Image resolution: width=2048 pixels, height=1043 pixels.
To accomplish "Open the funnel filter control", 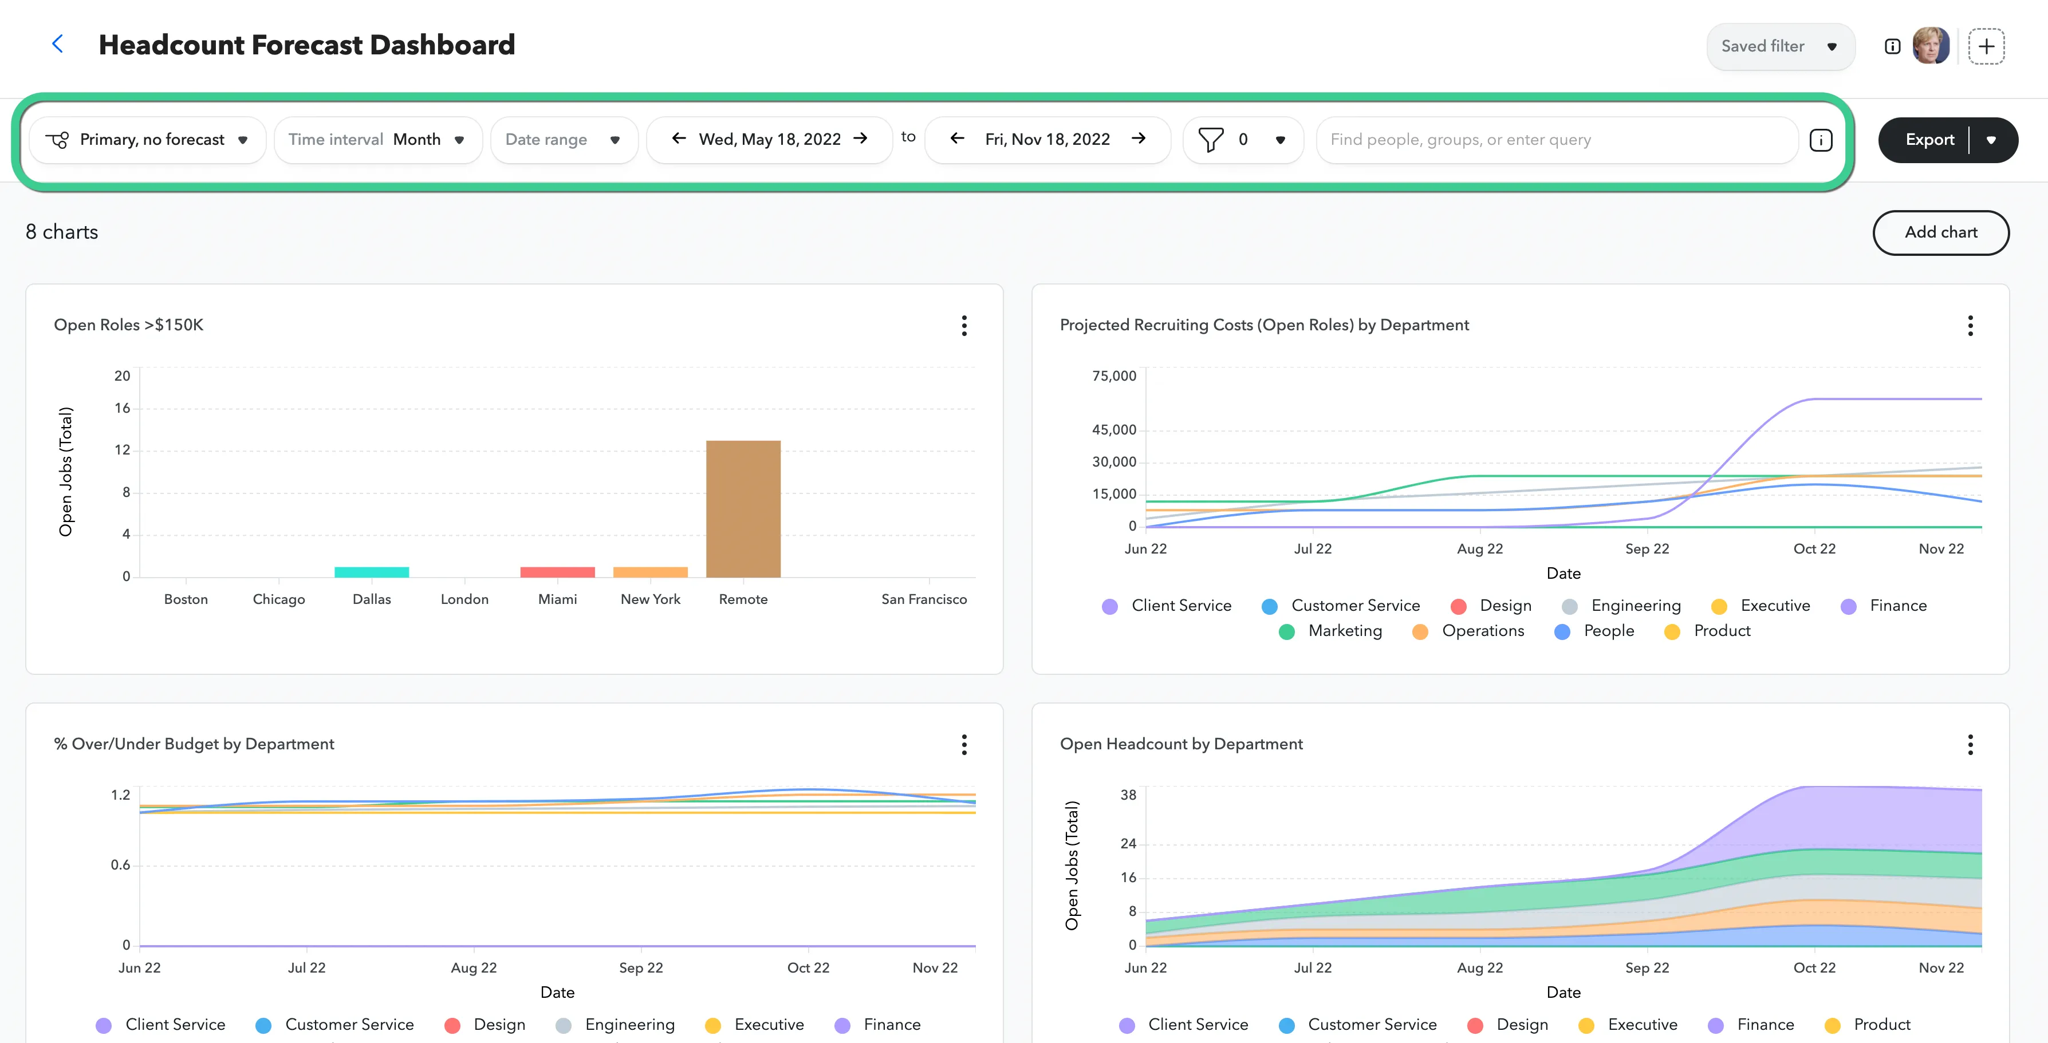I will coord(1243,140).
